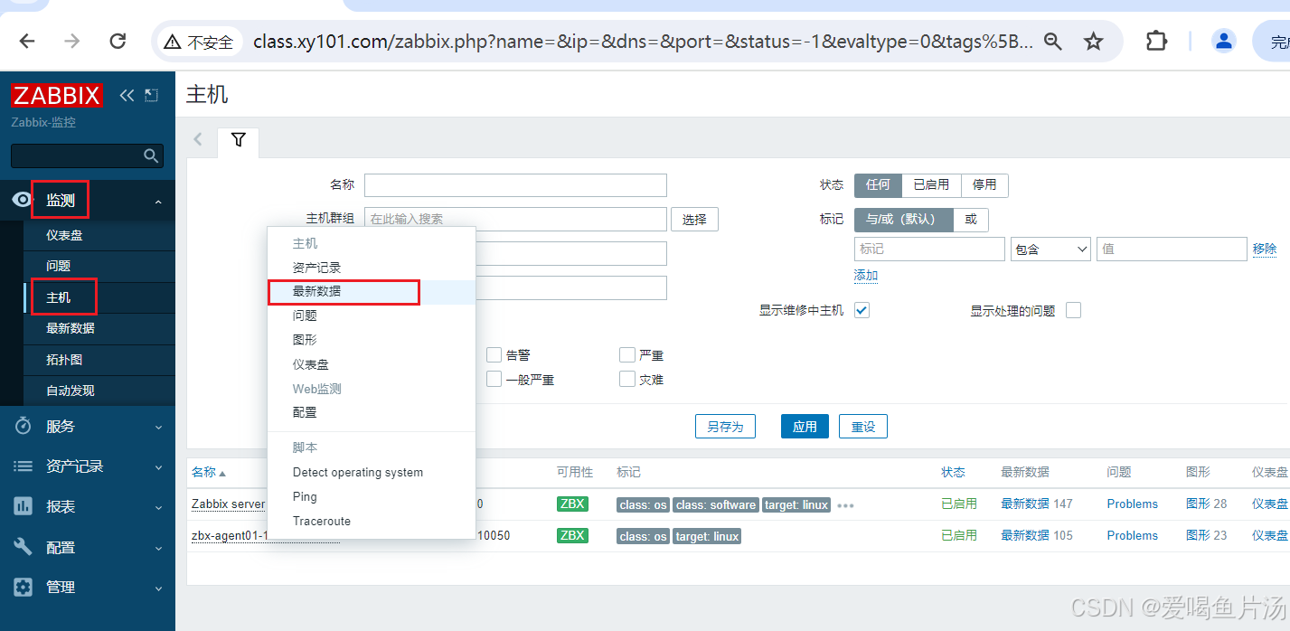
Task: Check the 一般严重 severity checkbox
Action: (x=494, y=379)
